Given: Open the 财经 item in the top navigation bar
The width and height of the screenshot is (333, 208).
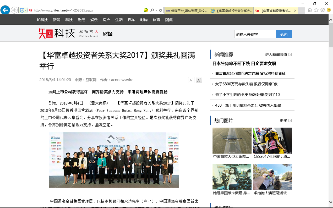Looking at the screenshot, I should (x=81, y=20).
